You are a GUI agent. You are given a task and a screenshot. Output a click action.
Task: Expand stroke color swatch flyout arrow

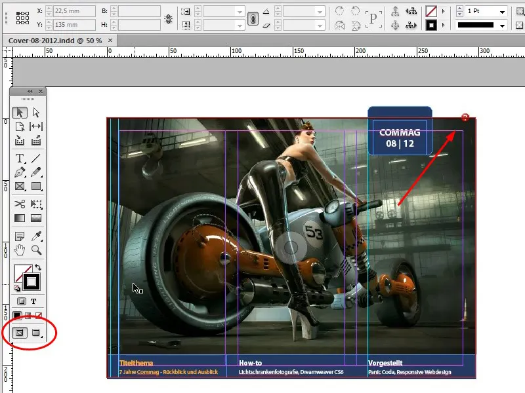[x=444, y=25]
